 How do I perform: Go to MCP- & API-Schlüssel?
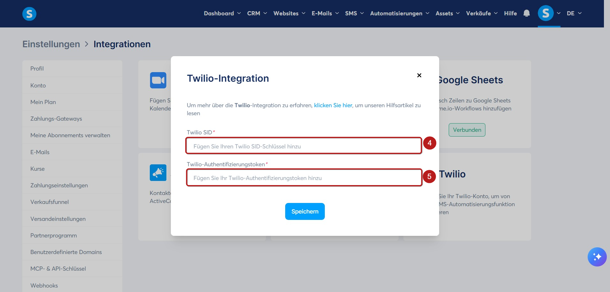[72, 269]
